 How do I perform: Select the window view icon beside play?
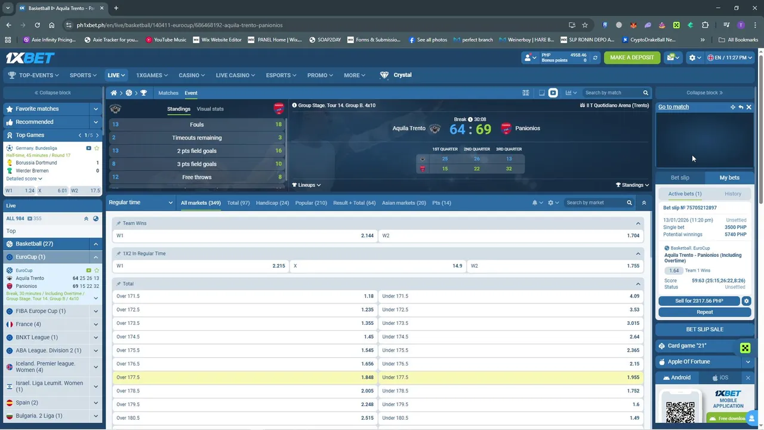pos(541,93)
